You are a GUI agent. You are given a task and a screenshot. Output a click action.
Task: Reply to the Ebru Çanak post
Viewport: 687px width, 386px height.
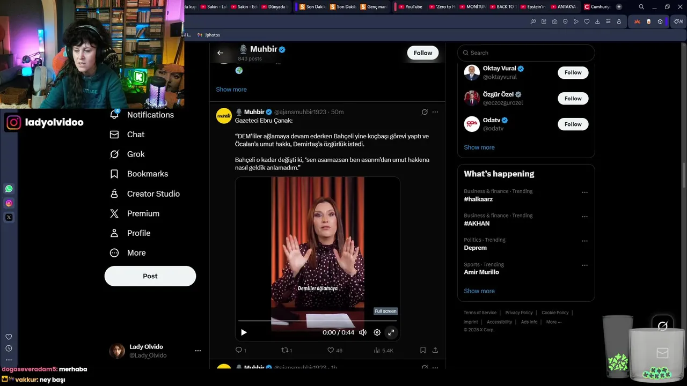pyautogui.click(x=240, y=350)
